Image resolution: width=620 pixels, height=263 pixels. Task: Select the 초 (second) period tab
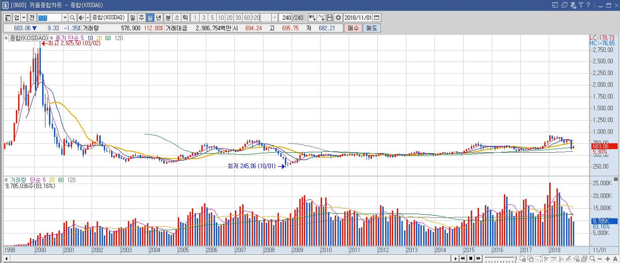point(177,18)
